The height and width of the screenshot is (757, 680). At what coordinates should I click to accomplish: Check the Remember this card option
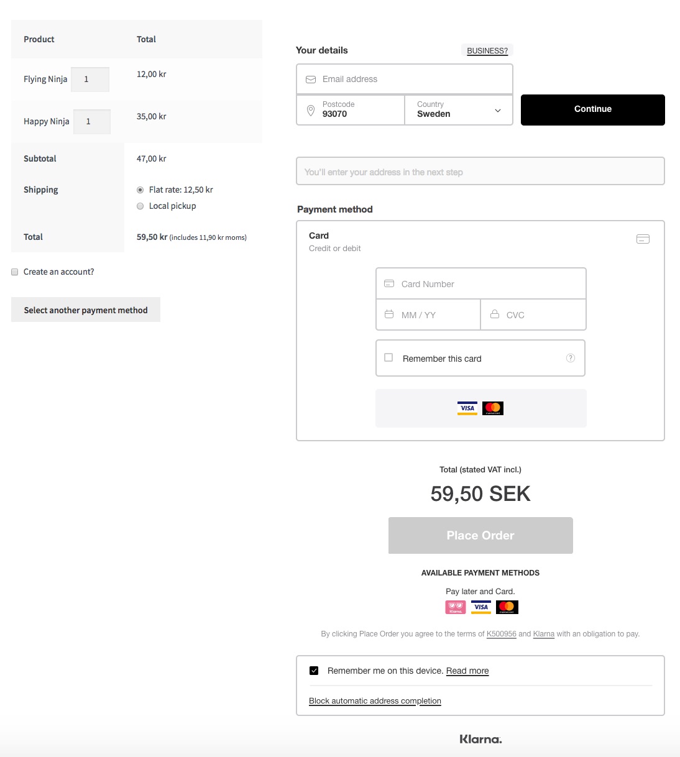(x=388, y=357)
